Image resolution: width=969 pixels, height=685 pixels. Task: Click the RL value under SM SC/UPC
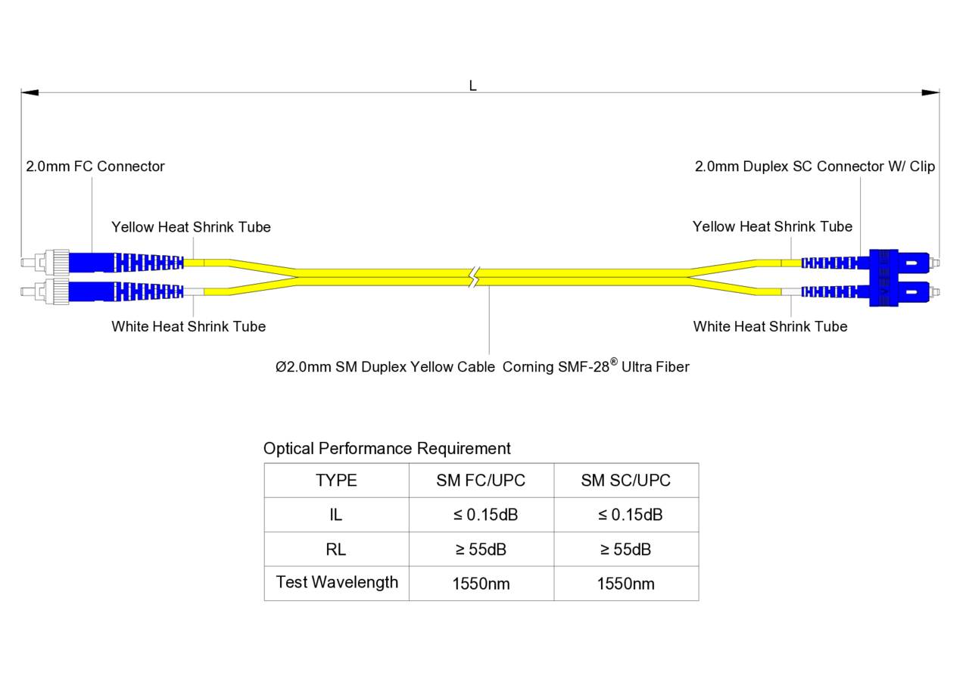click(625, 550)
